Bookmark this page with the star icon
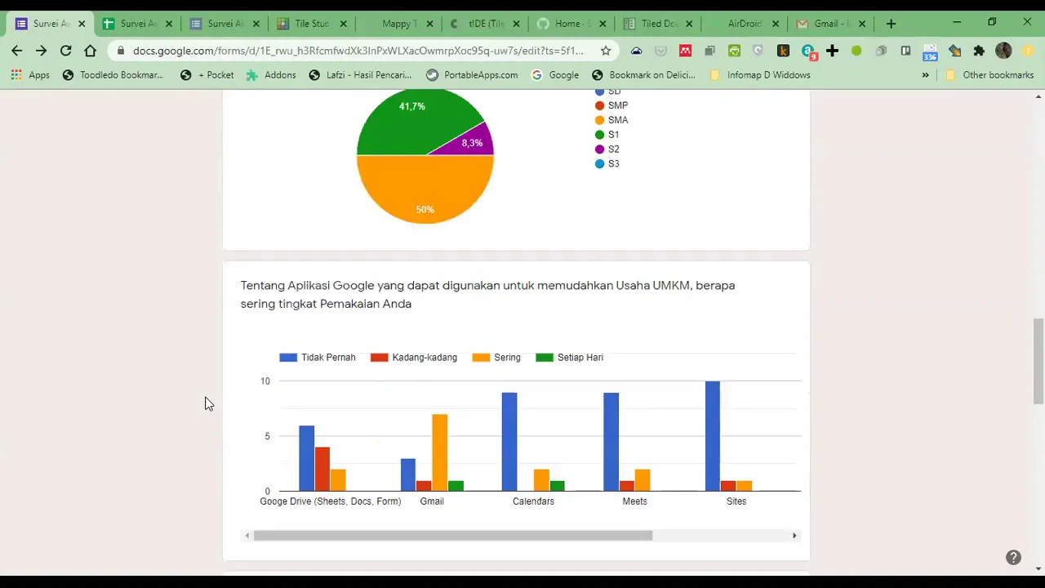This screenshot has height=588, width=1045. [x=606, y=51]
